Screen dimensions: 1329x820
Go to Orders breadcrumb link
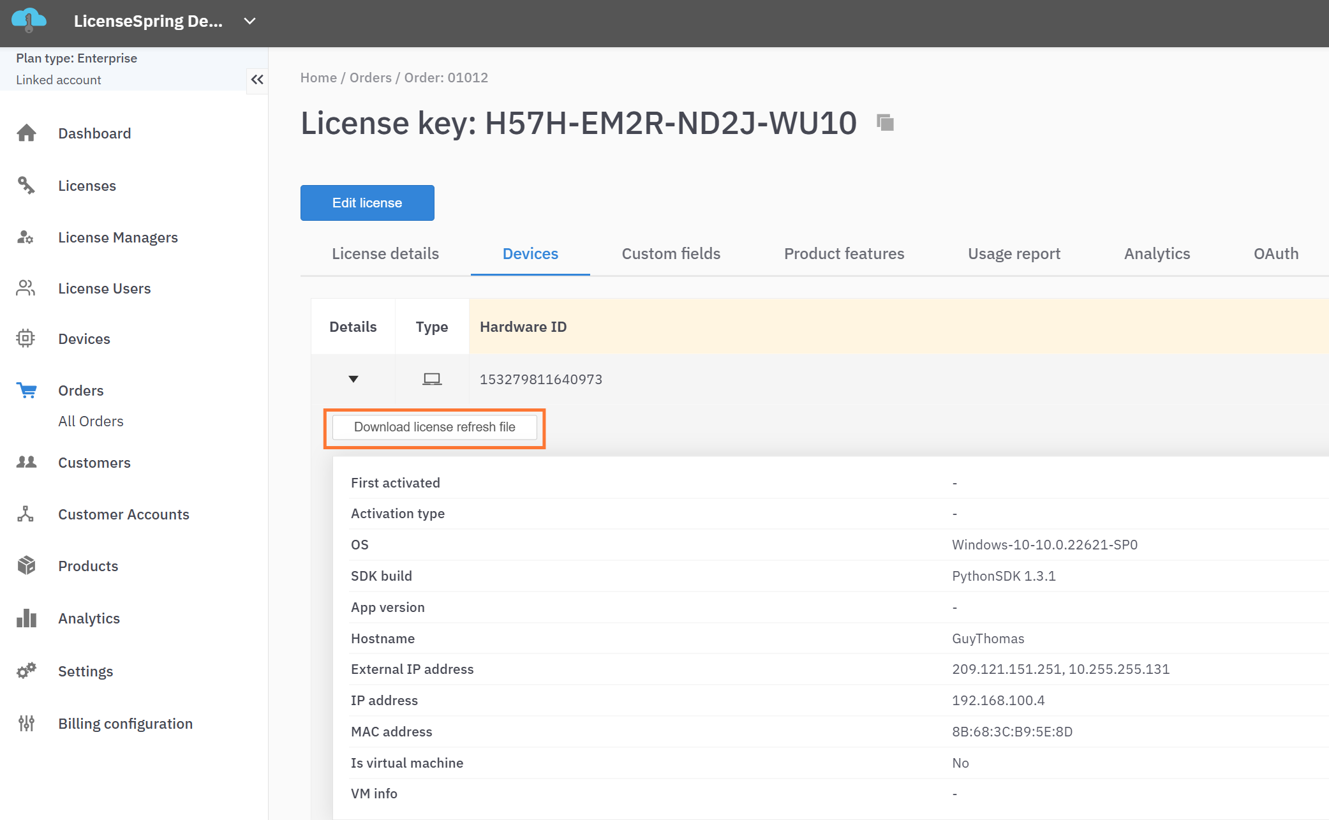[x=370, y=78]
